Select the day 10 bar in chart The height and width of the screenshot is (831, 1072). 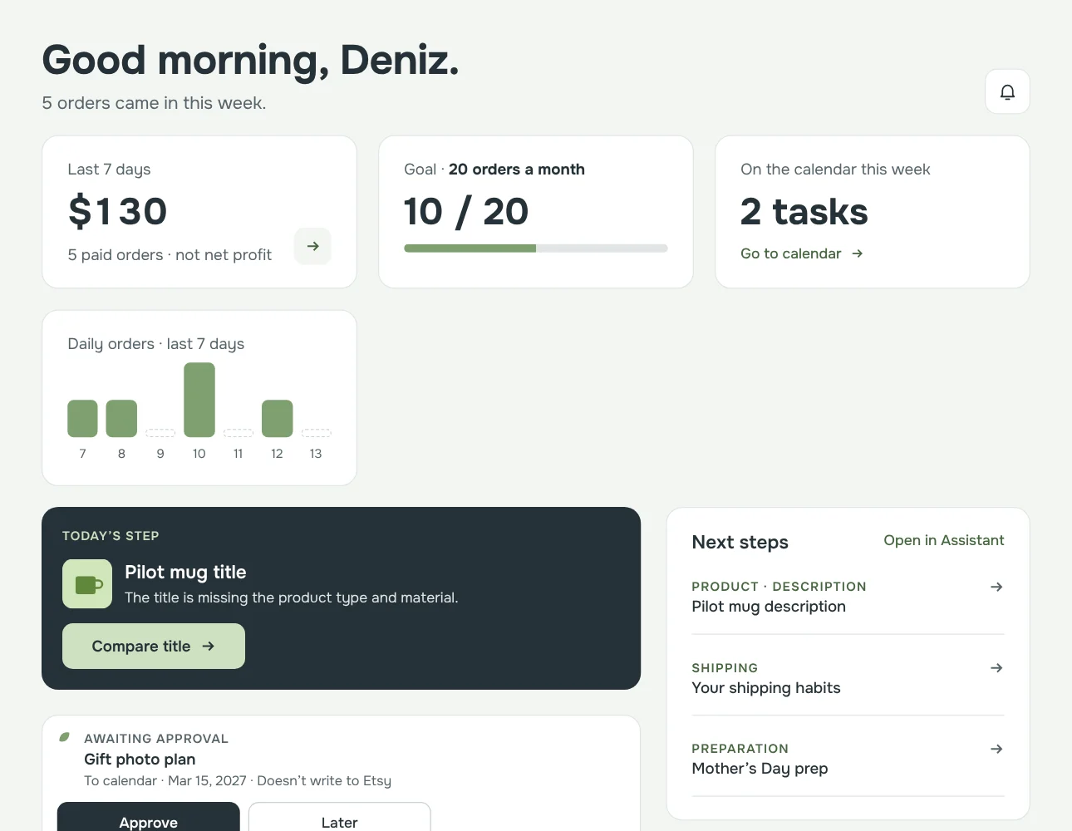pos(199,400)
